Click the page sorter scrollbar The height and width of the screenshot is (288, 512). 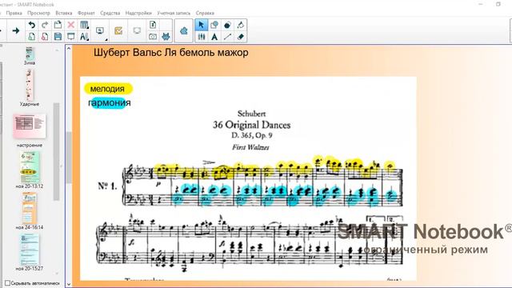pyautogui.click(x=57, y=152)
